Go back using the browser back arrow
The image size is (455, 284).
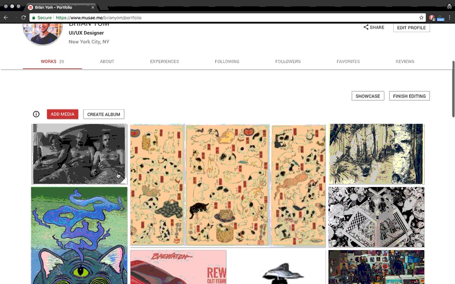tap(6, 17)
